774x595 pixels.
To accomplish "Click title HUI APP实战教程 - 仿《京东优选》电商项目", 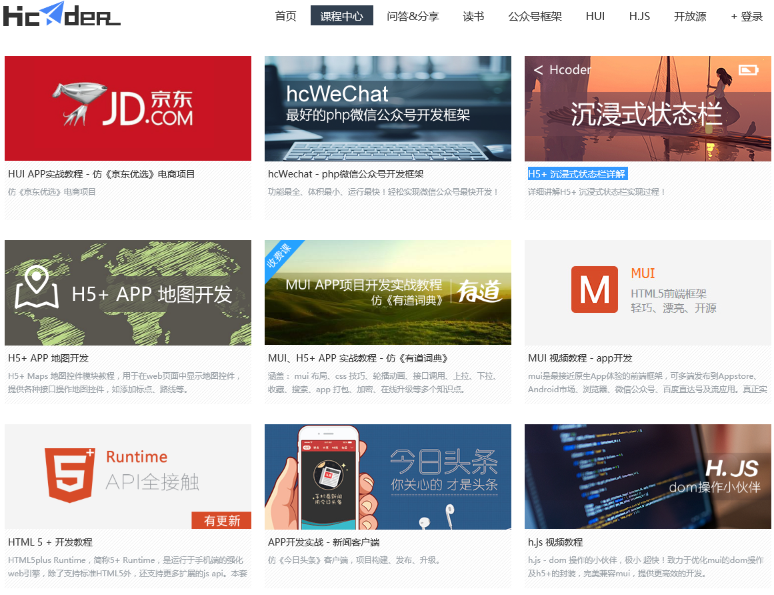I will [101, 174].
